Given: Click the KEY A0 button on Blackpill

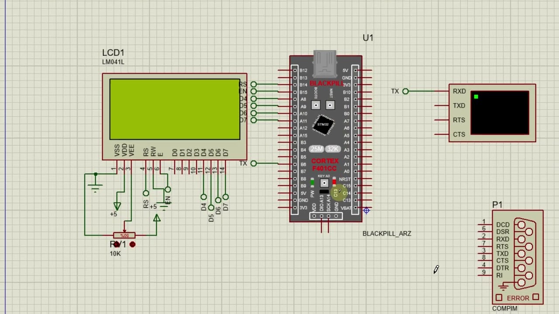Looking at the screenshot, I should click(x=324, y=183).
